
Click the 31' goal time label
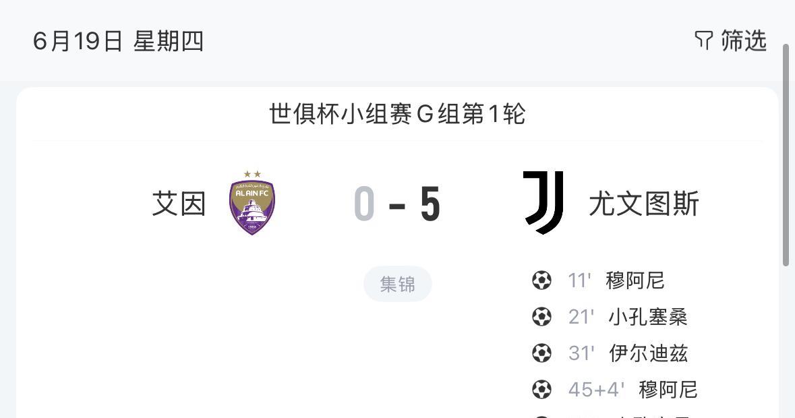581,353
